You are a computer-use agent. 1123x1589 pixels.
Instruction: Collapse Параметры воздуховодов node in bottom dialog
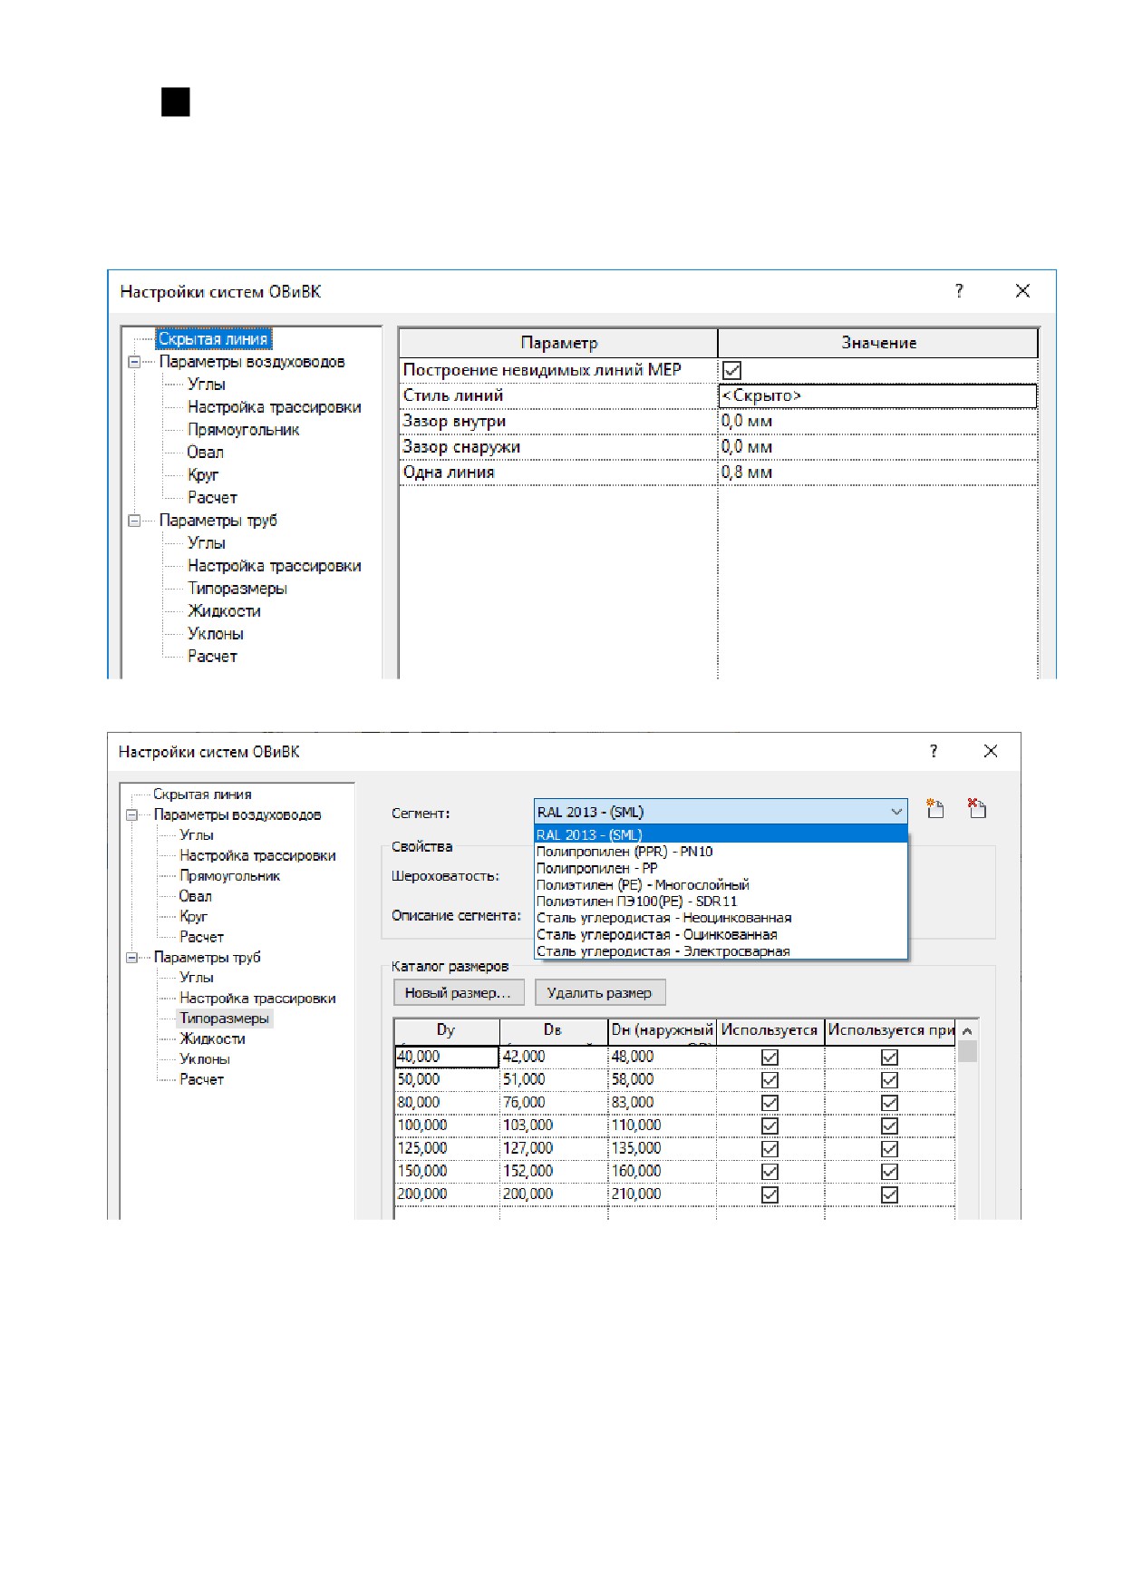[x=131, y=814]
